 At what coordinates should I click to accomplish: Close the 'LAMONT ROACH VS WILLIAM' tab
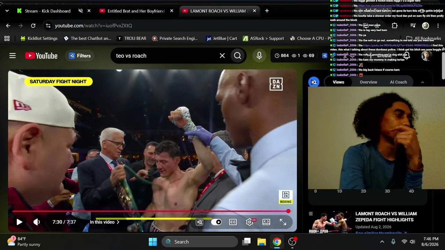pos(254,11)
